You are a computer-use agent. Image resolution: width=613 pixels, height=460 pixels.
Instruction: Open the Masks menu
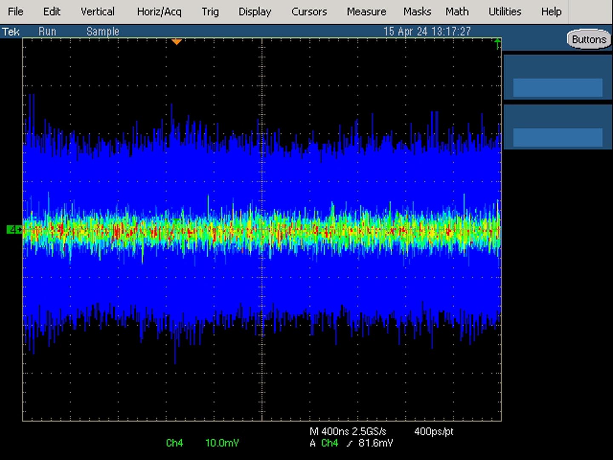(x=417, y=11)
